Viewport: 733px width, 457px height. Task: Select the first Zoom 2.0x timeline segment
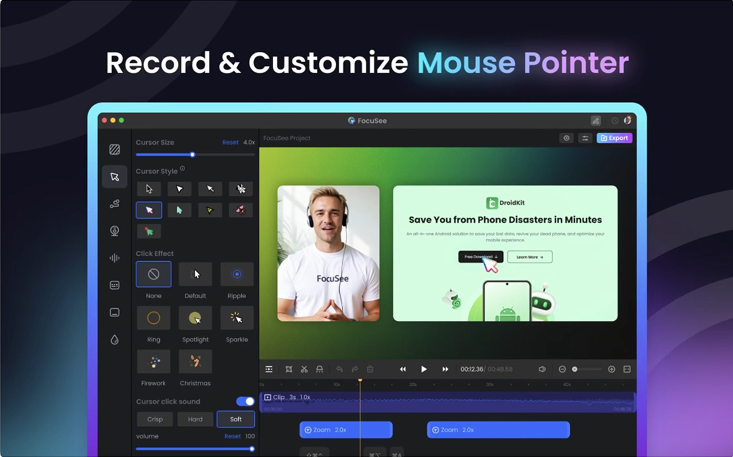(x=346, y=430)
